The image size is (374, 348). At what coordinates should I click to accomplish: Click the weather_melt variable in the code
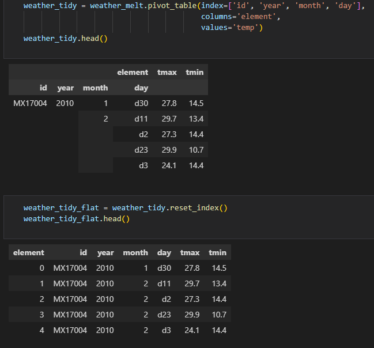coord(116,6)
